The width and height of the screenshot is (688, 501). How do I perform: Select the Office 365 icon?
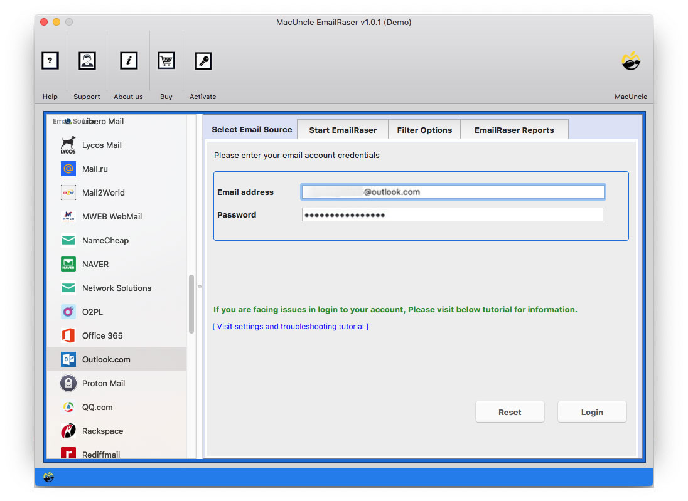[68, 335]
